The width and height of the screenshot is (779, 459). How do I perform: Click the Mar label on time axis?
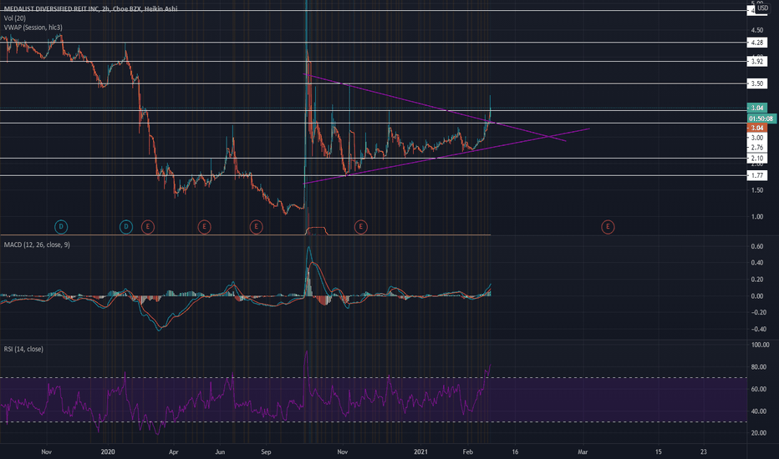click(583, 451)
